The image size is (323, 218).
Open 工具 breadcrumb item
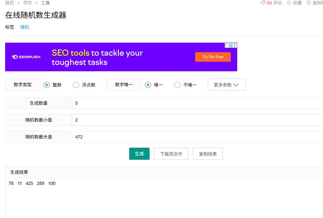(x=45, y=3)
